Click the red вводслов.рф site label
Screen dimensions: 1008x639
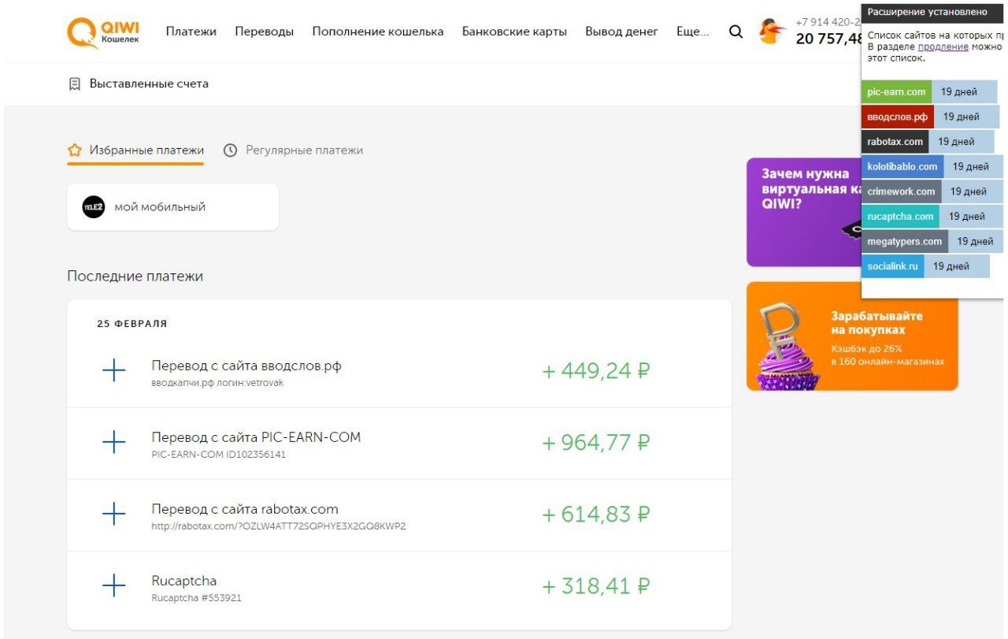click(897, 117)
